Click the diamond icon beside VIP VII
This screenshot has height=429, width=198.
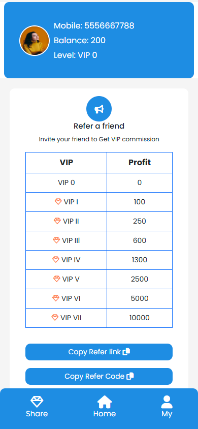click(x=55, y=318)
